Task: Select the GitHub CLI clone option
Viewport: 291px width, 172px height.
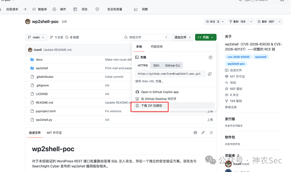Action: point(173,66)
